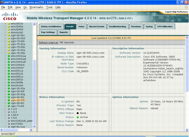This screenshot has width=189, height=137.
Task: Open the Tools menu
Action: [x=49, y=8]
